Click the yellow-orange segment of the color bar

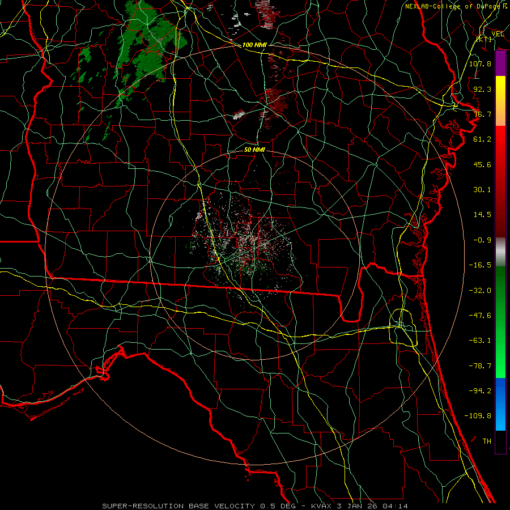500,101
